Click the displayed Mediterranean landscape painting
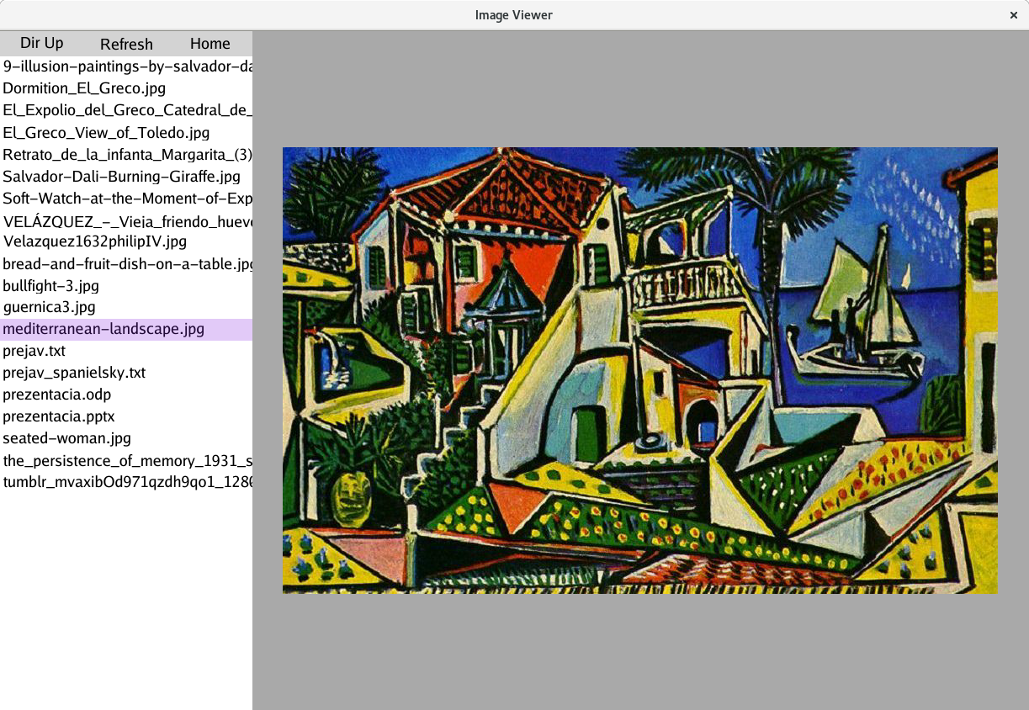Screen dimensions: 1029x710 click(x=639, y=370)
